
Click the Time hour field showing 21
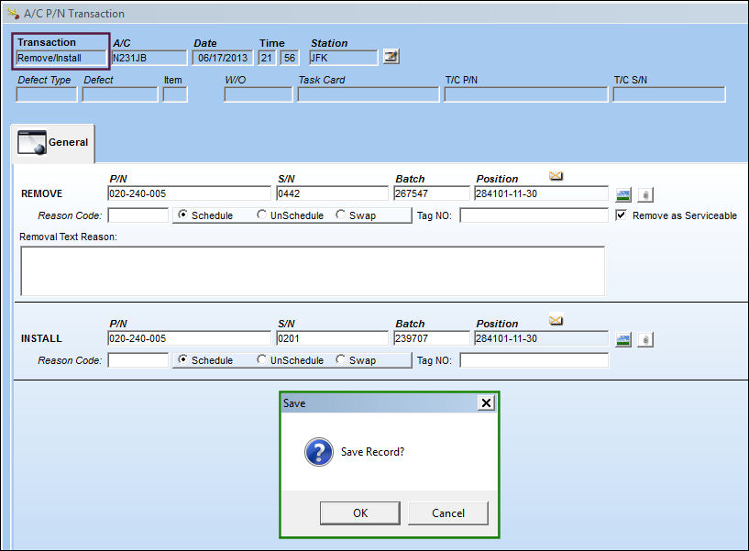click(267, 58)
